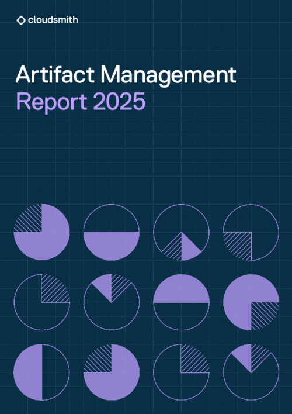This screenshot has height=414, width=292.
Task: Select the outlined circle with hatched bottom-left quarter
Action: click(x=251, y=232)
